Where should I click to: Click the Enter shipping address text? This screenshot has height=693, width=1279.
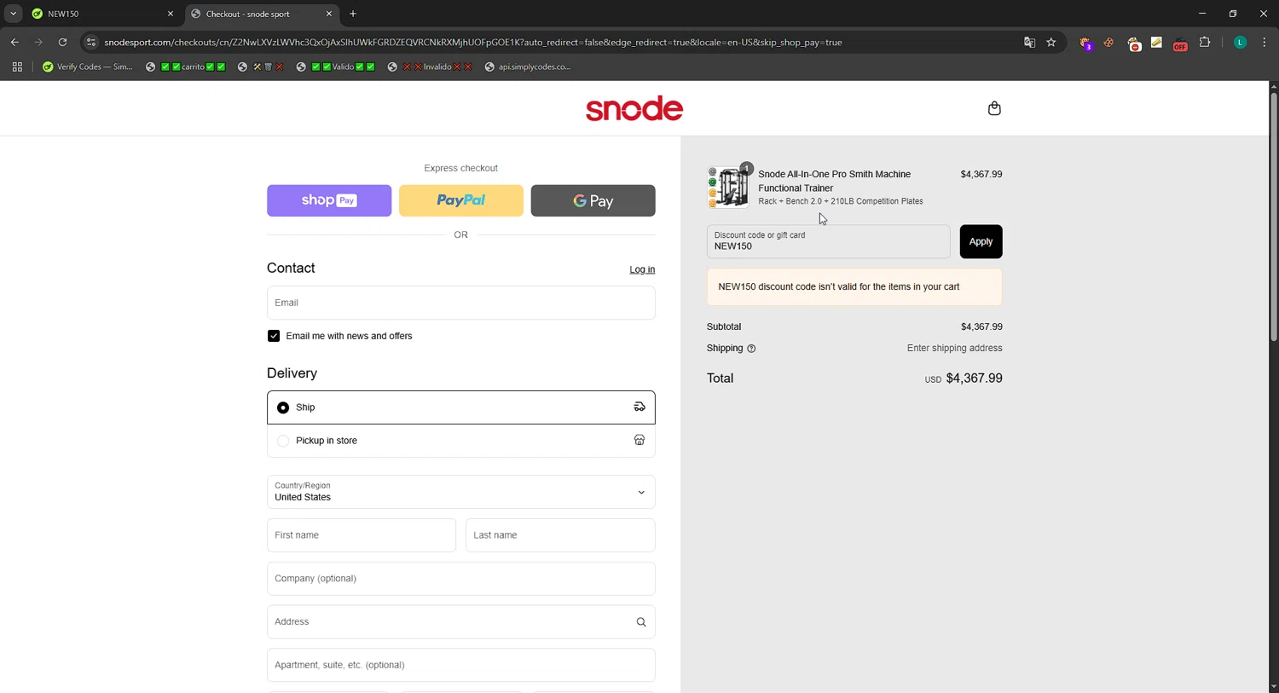(954, 349)
